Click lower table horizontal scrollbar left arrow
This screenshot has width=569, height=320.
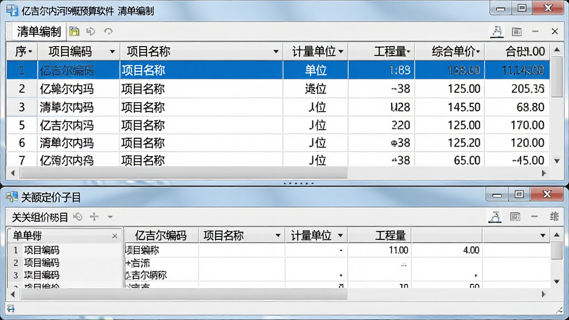13,294
